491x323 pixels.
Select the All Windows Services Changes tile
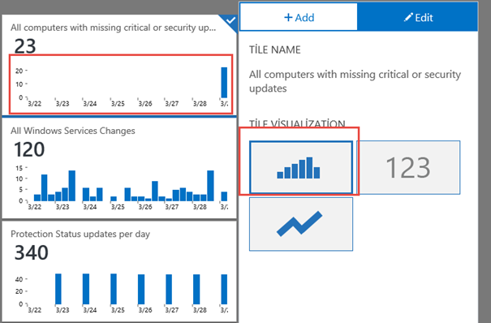pyautogui.click(x=119, y=168)
